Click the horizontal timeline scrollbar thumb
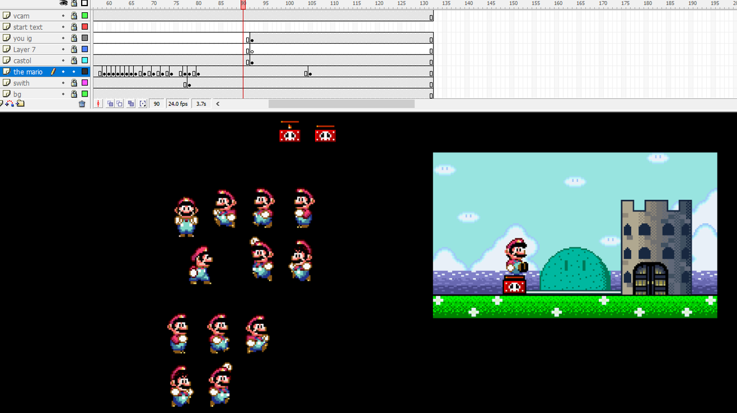 (x=341, y=104)
